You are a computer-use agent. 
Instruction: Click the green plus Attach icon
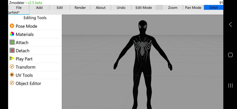[12, 42]
